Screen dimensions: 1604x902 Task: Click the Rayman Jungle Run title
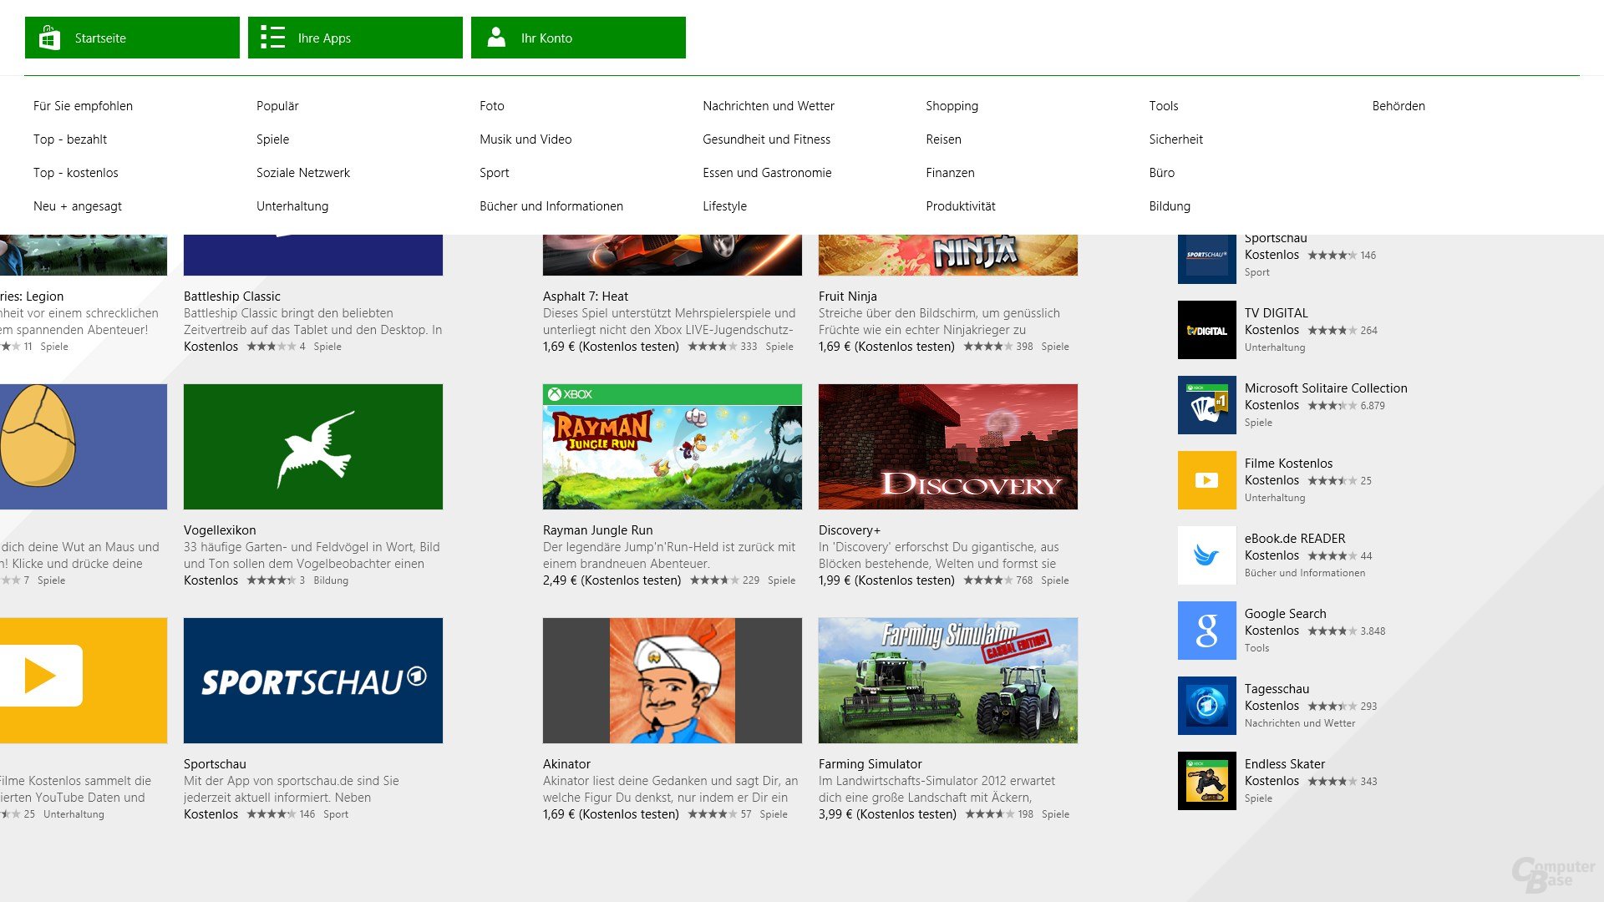coord(598,530)
